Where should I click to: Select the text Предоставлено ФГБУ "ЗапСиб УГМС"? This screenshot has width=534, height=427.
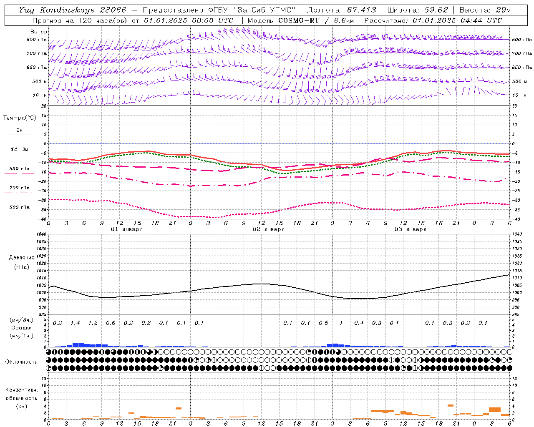[219, 10]
